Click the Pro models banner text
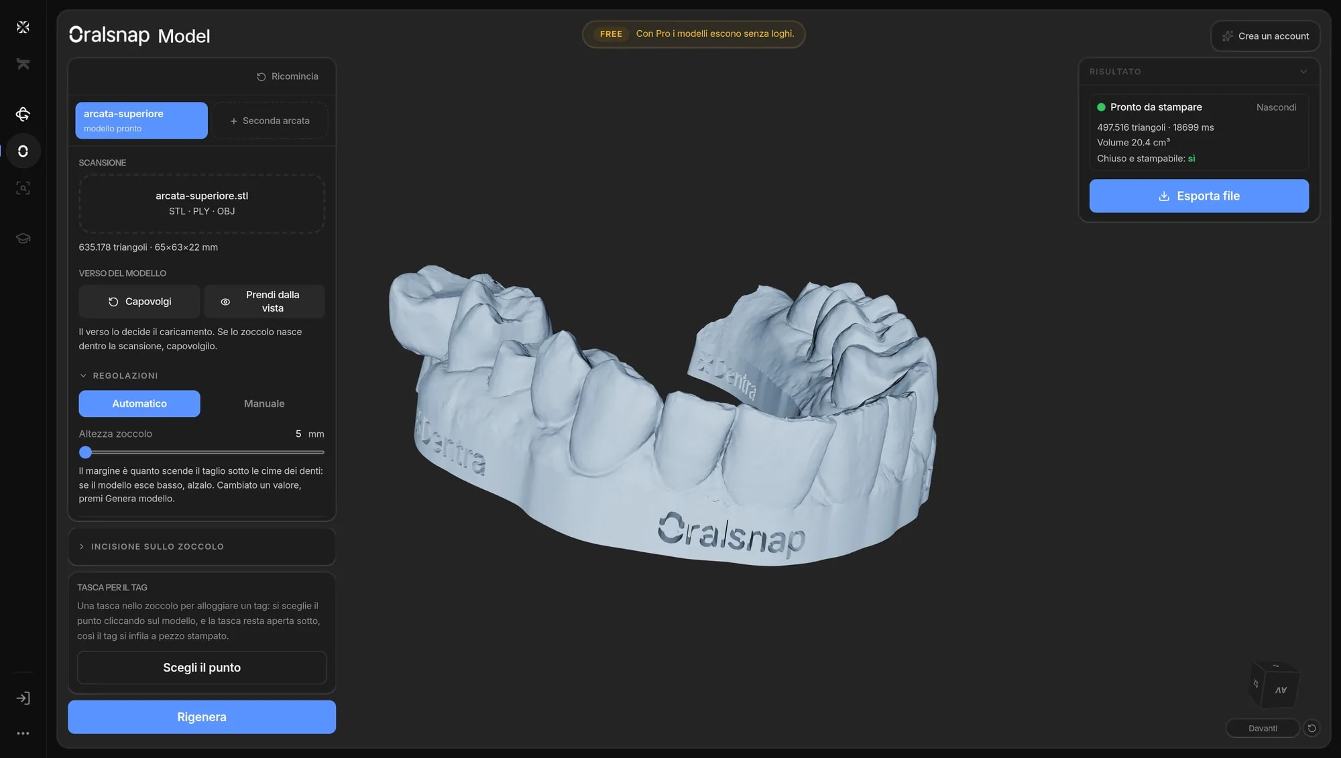 tap(715, 34)
